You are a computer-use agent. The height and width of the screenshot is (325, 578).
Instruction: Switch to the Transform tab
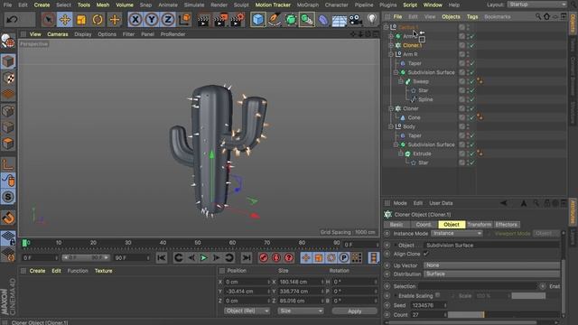(480, 225)
